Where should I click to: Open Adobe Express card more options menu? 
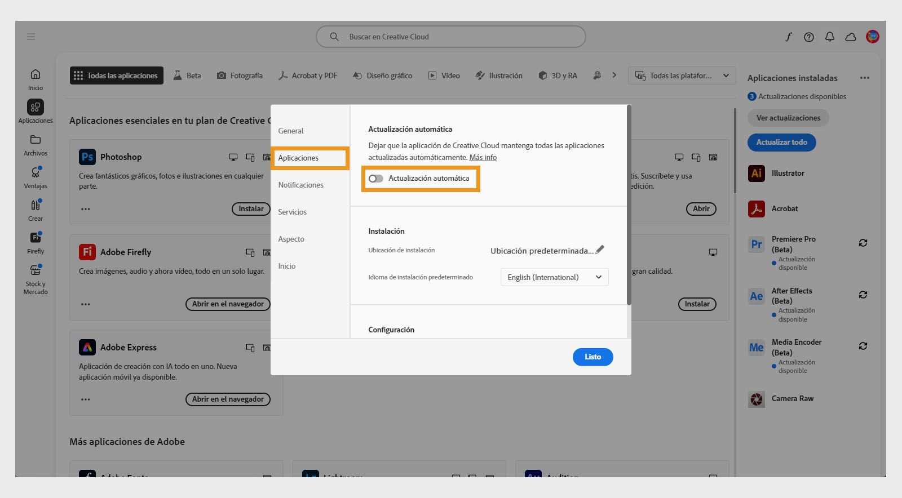pos(86,399)
